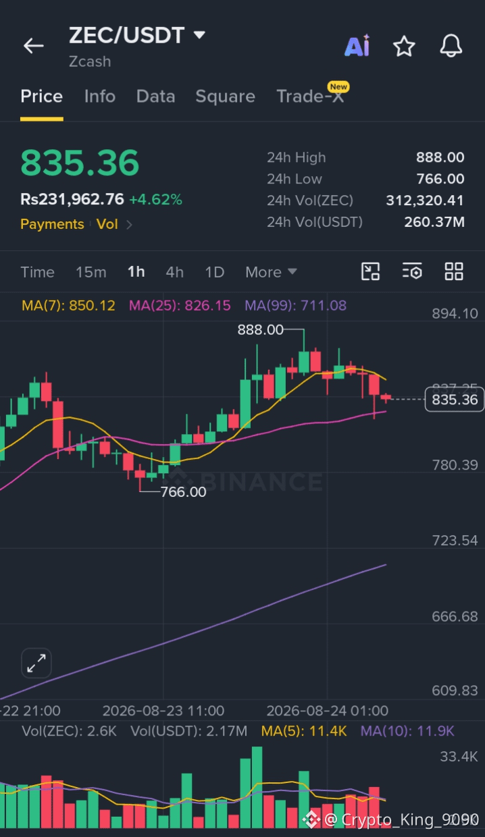Tap the MA(7): 850.12 indicator label

[x=68, y=306]
